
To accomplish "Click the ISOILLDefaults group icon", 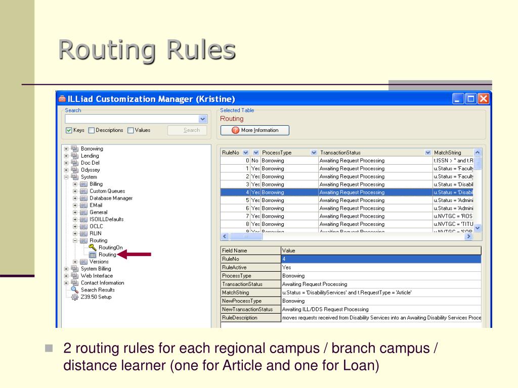I will (84, 219).
